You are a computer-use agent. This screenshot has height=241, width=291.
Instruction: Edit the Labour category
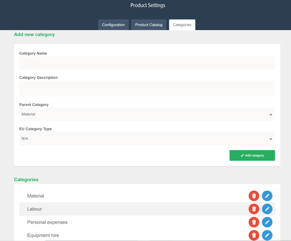pyautogui.click(x=267, y=209)
